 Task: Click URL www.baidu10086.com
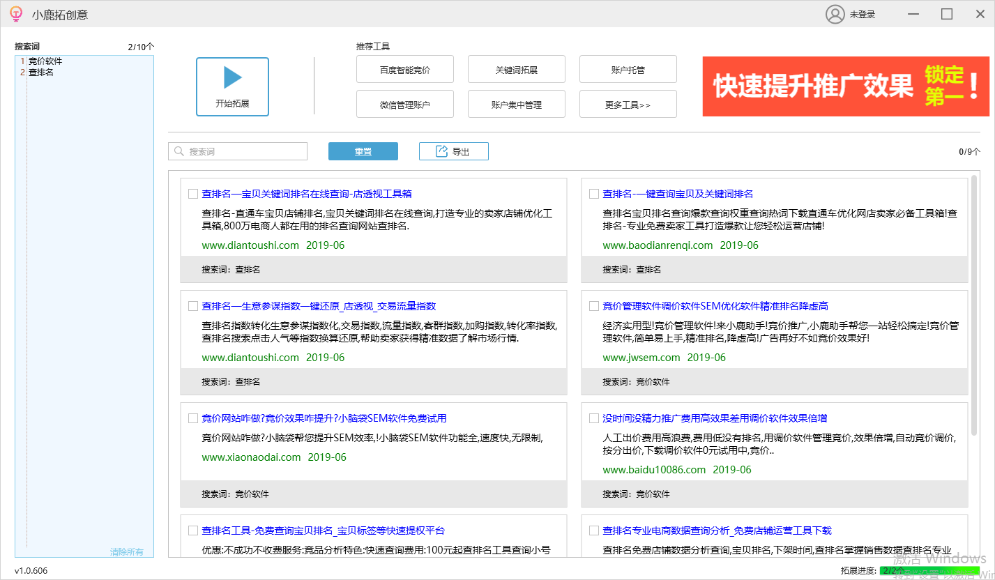coord(654,470)
